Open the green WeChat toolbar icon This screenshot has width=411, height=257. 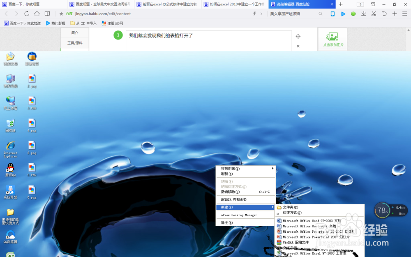[353, 14]
